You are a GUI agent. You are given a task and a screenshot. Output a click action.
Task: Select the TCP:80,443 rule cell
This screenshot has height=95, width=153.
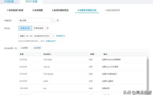[48, 74]
